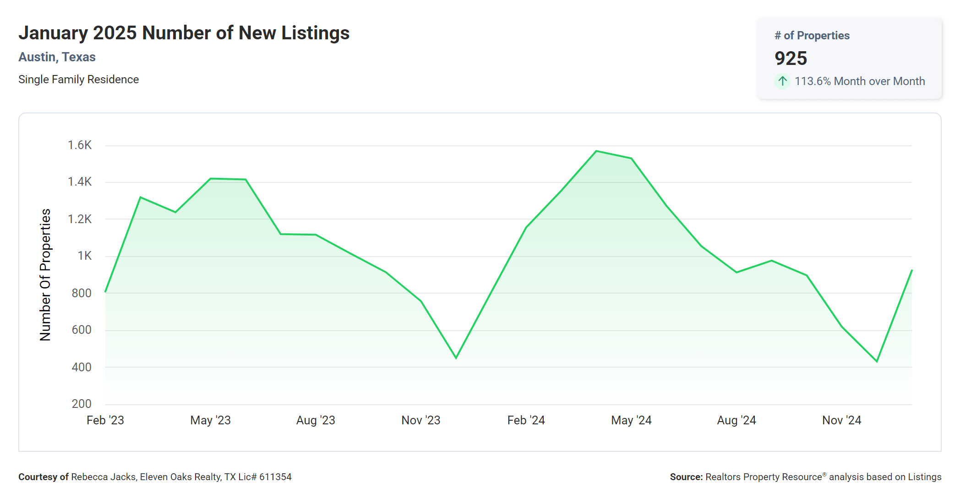Click the 1.6K y-axis tick label
Viewport: 960px width, 503px height.
click(80, 145)
